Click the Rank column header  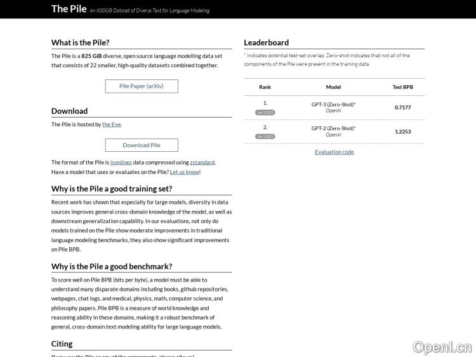(x=265, y=87)
